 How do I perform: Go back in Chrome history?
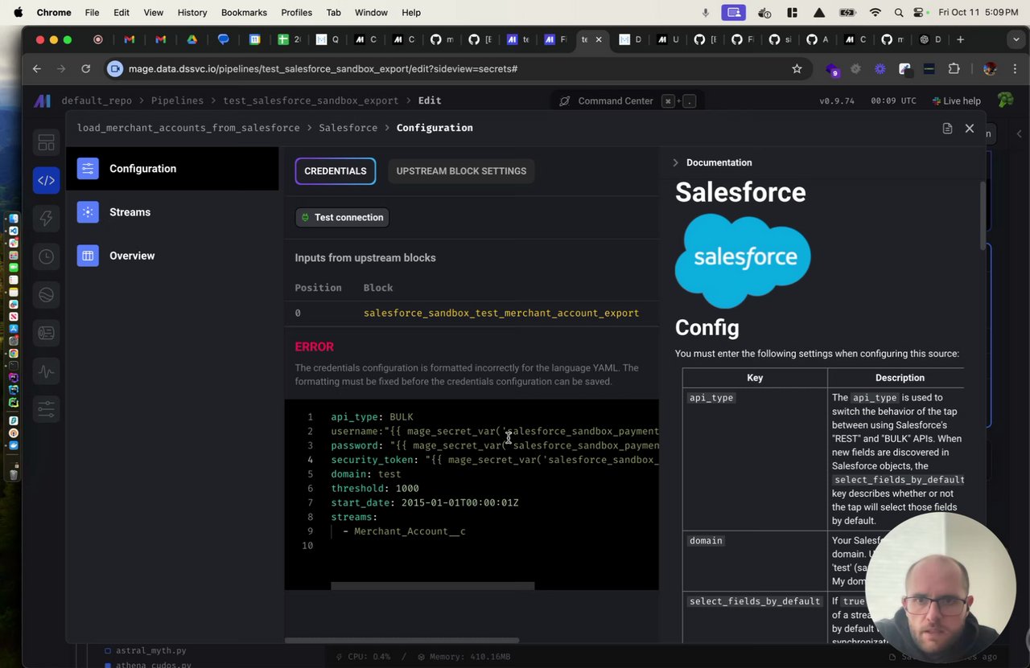(x=37, y=69)
